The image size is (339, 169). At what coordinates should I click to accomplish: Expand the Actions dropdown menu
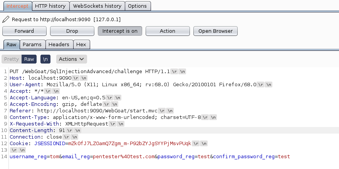pos(72,59)
